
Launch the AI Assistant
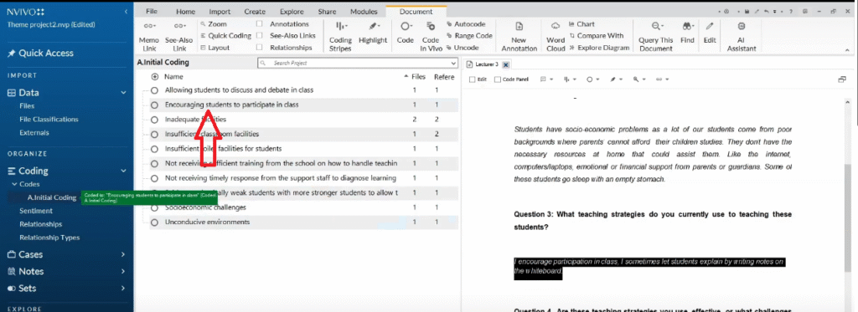[x=742, y=37]
